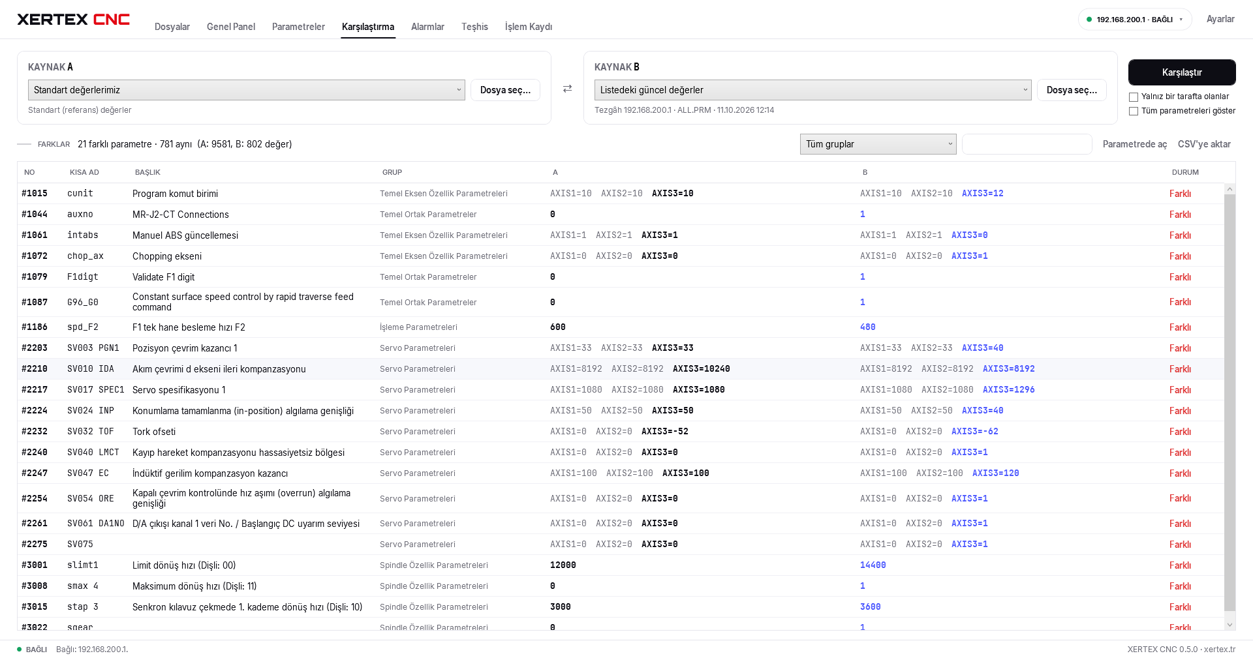This screenshot has width=1253, height=658.
Task: Click 'Validate F1 digit' row title
Action: click(163, 277)
